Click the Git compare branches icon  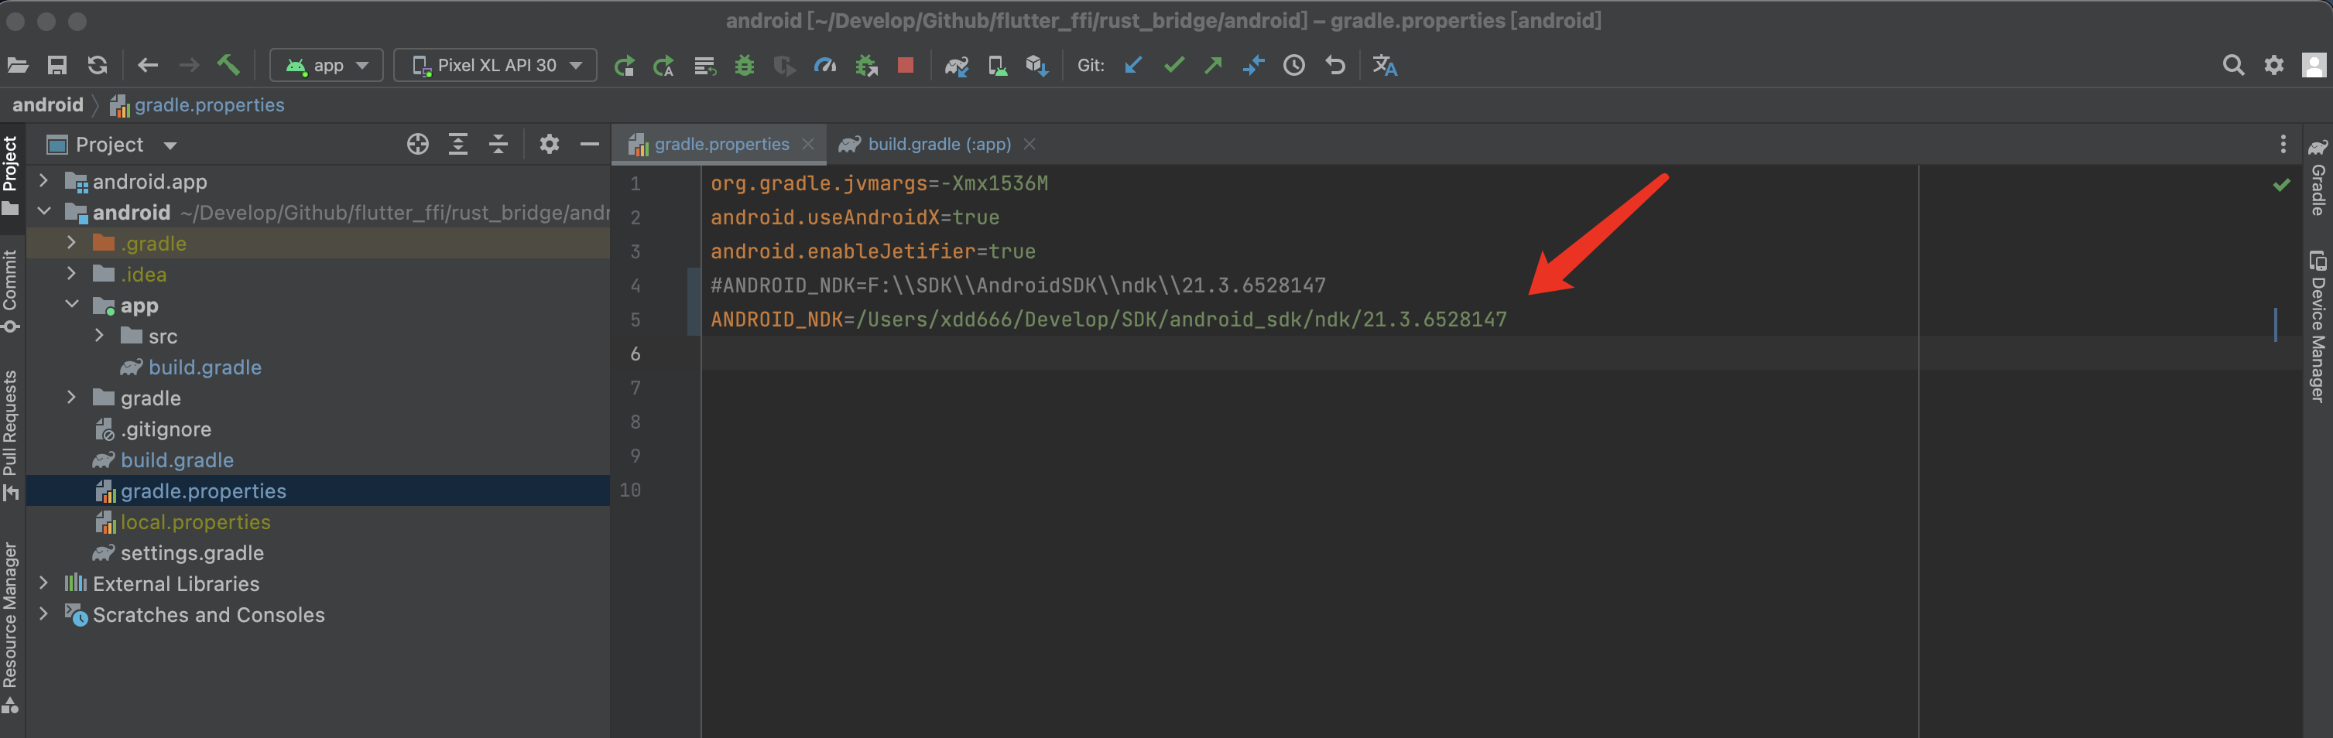1253,65
